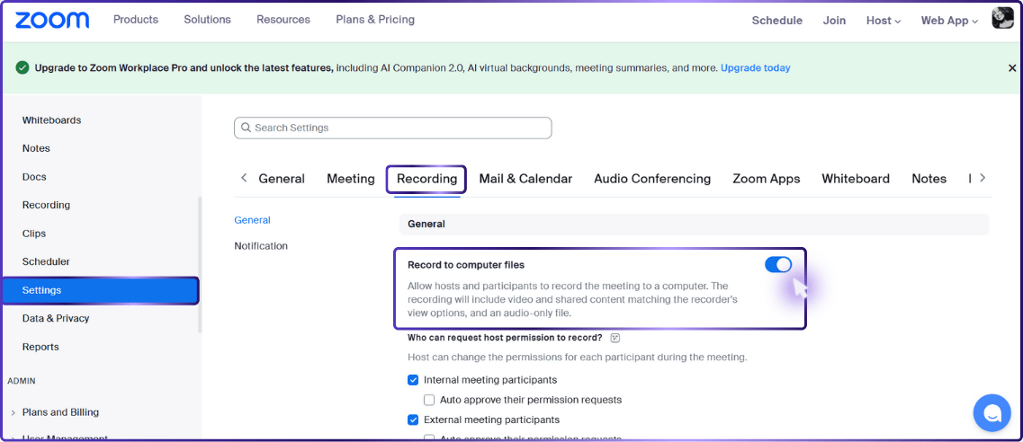Image resolution: width=1023 pixels, height=442 pixels.
Task: Select Settings in the sidebar
Action: (100, 290)
